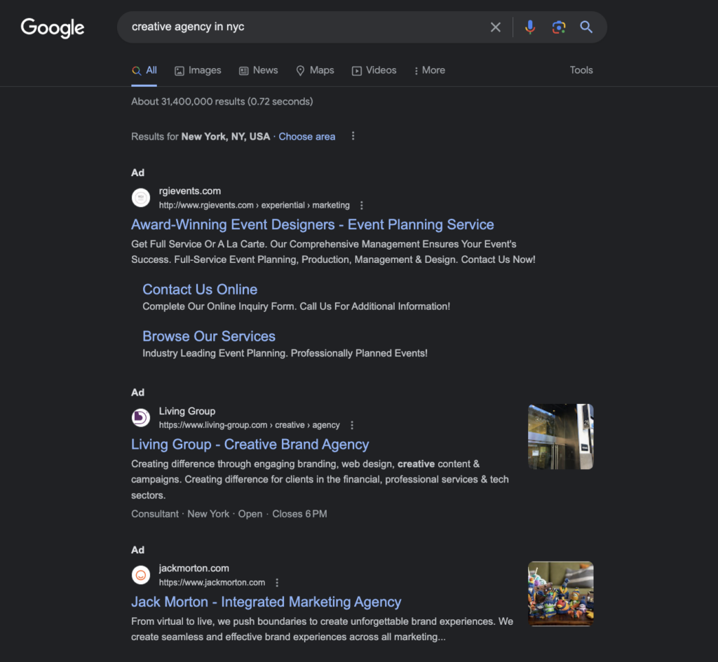This screenshot has width=718, height=662.
Task: Switch to the News tab
Action: pos(258,70)
